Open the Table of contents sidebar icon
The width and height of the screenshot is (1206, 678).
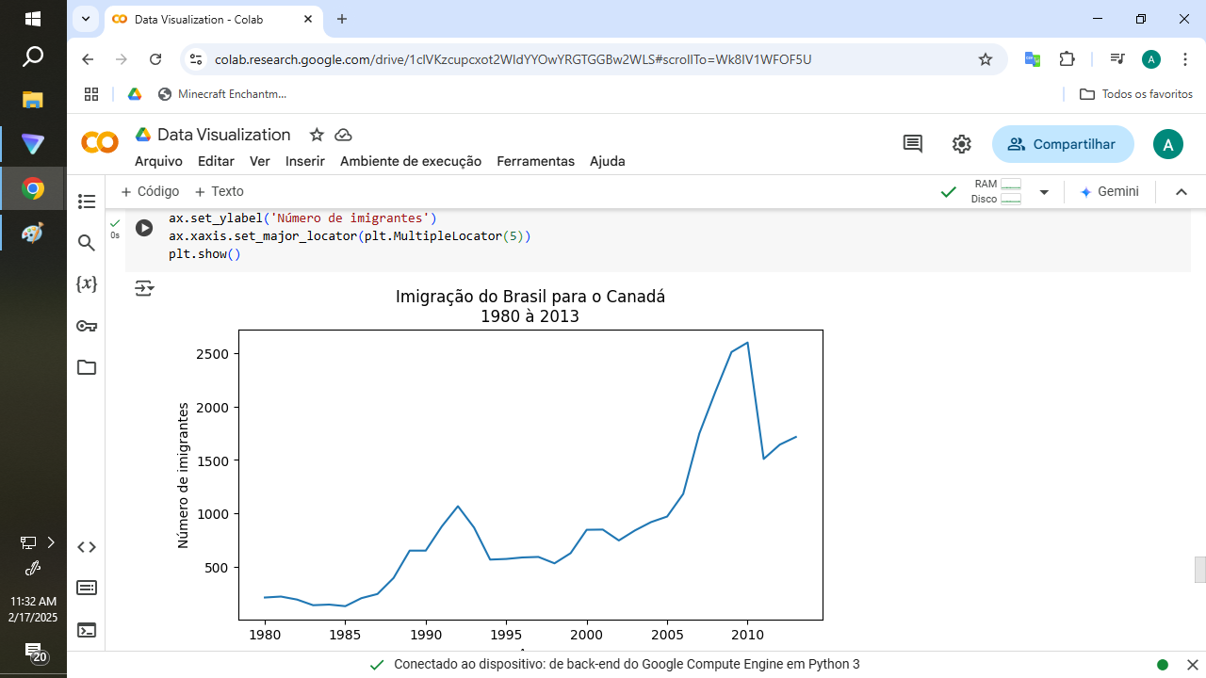coord(87,202)
